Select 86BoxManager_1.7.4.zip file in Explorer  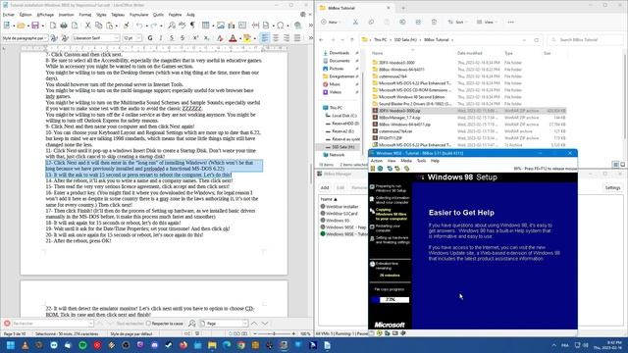click(x=399, y=118)
